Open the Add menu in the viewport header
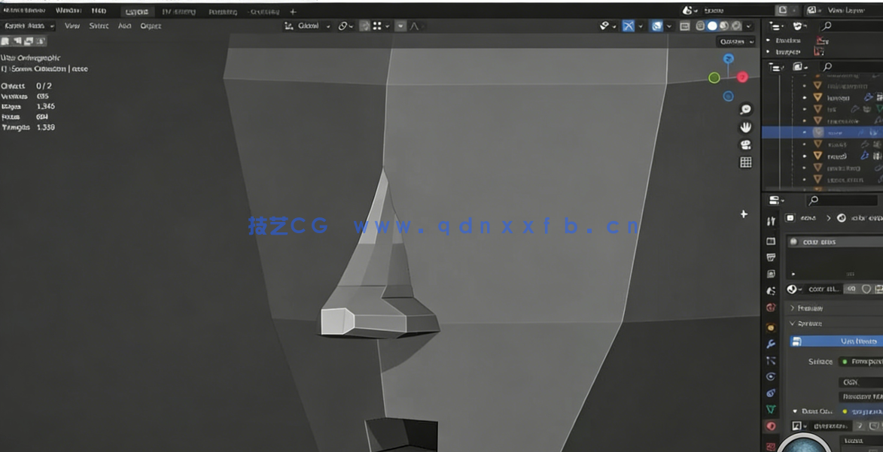883x452 pixels. point(125,25)
